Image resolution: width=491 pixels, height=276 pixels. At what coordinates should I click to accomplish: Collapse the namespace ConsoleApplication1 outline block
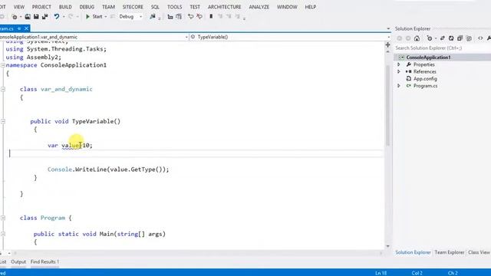coord(3,65)
